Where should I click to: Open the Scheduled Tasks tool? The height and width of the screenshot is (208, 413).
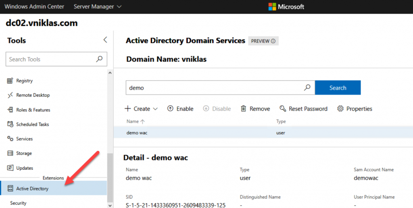coord(28,124)
